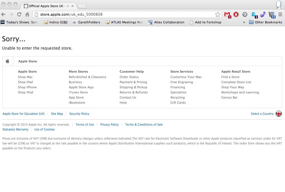Open Workshops and Learning link
Screen dimensions: 285x192
click(x=240, y=92)
